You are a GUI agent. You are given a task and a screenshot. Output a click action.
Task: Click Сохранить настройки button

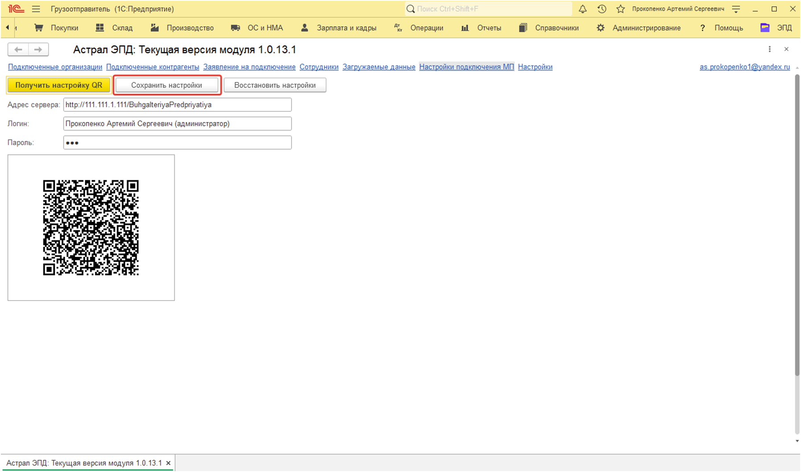(167, 85)
